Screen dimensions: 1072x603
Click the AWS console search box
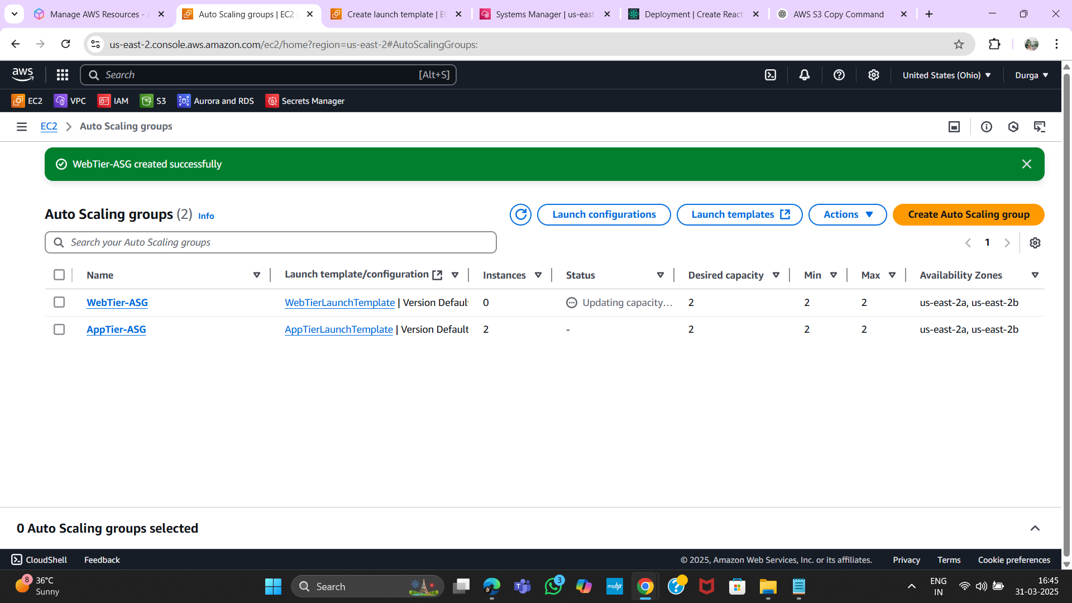click(268, 75)
